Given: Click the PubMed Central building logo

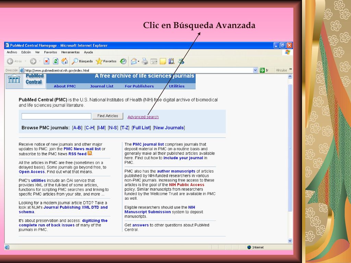Looking at the screenshot, I should [x=14, y=79].
